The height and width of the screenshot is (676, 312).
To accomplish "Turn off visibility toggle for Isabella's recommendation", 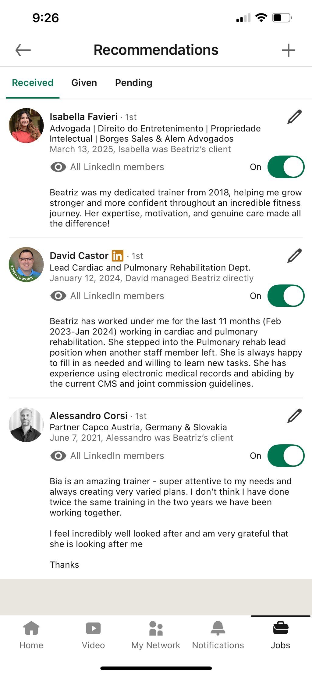I will pos(286,167).
